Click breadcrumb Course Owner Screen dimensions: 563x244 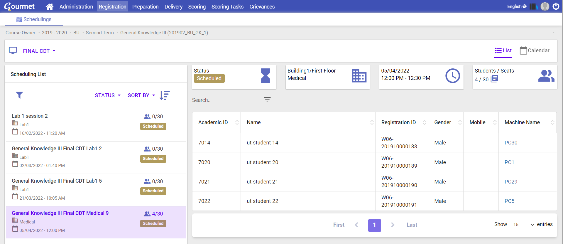(20, 33)
